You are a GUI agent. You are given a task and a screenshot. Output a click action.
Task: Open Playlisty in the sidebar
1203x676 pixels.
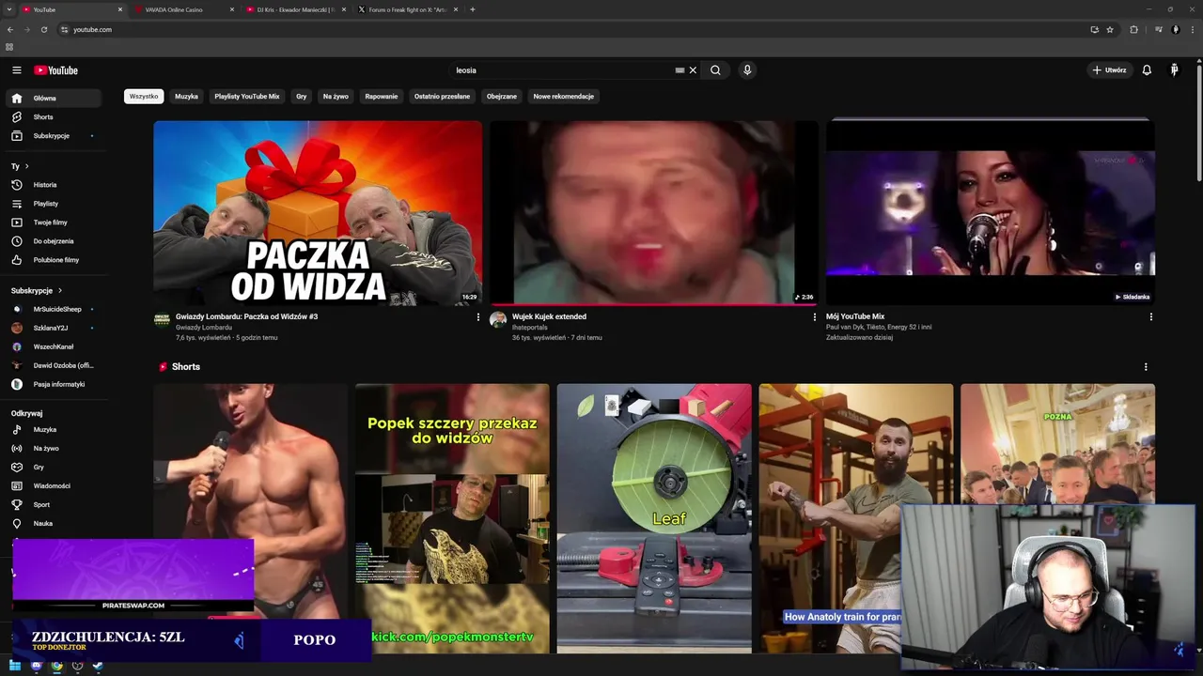[54, 204]
